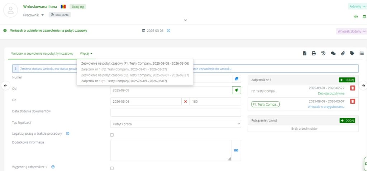Click the 'Data złożenia dokumentów' input field

click(176, 112)
